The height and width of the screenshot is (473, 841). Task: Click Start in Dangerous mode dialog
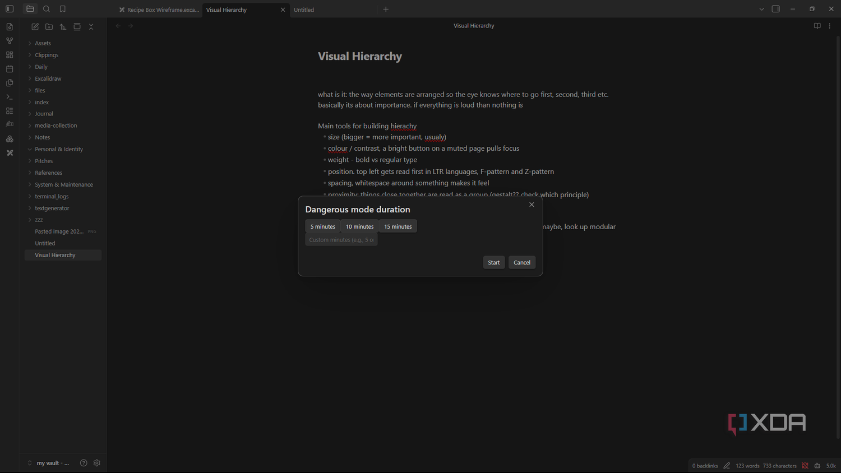493,262
